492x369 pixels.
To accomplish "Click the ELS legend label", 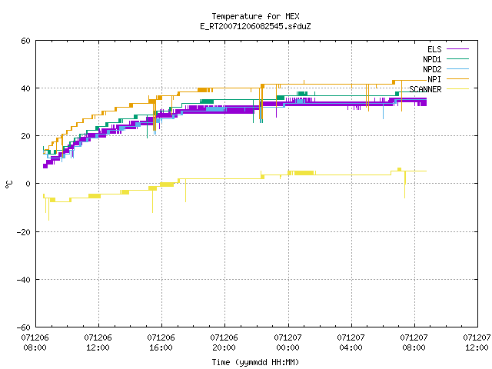I will (434, 49).
